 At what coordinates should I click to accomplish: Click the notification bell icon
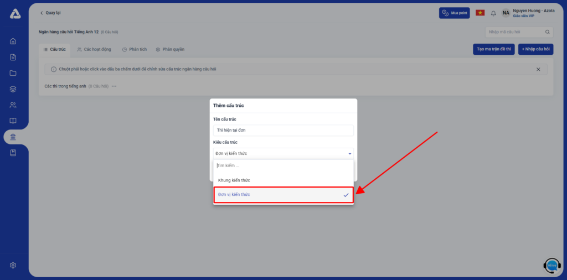click(493, 13)
